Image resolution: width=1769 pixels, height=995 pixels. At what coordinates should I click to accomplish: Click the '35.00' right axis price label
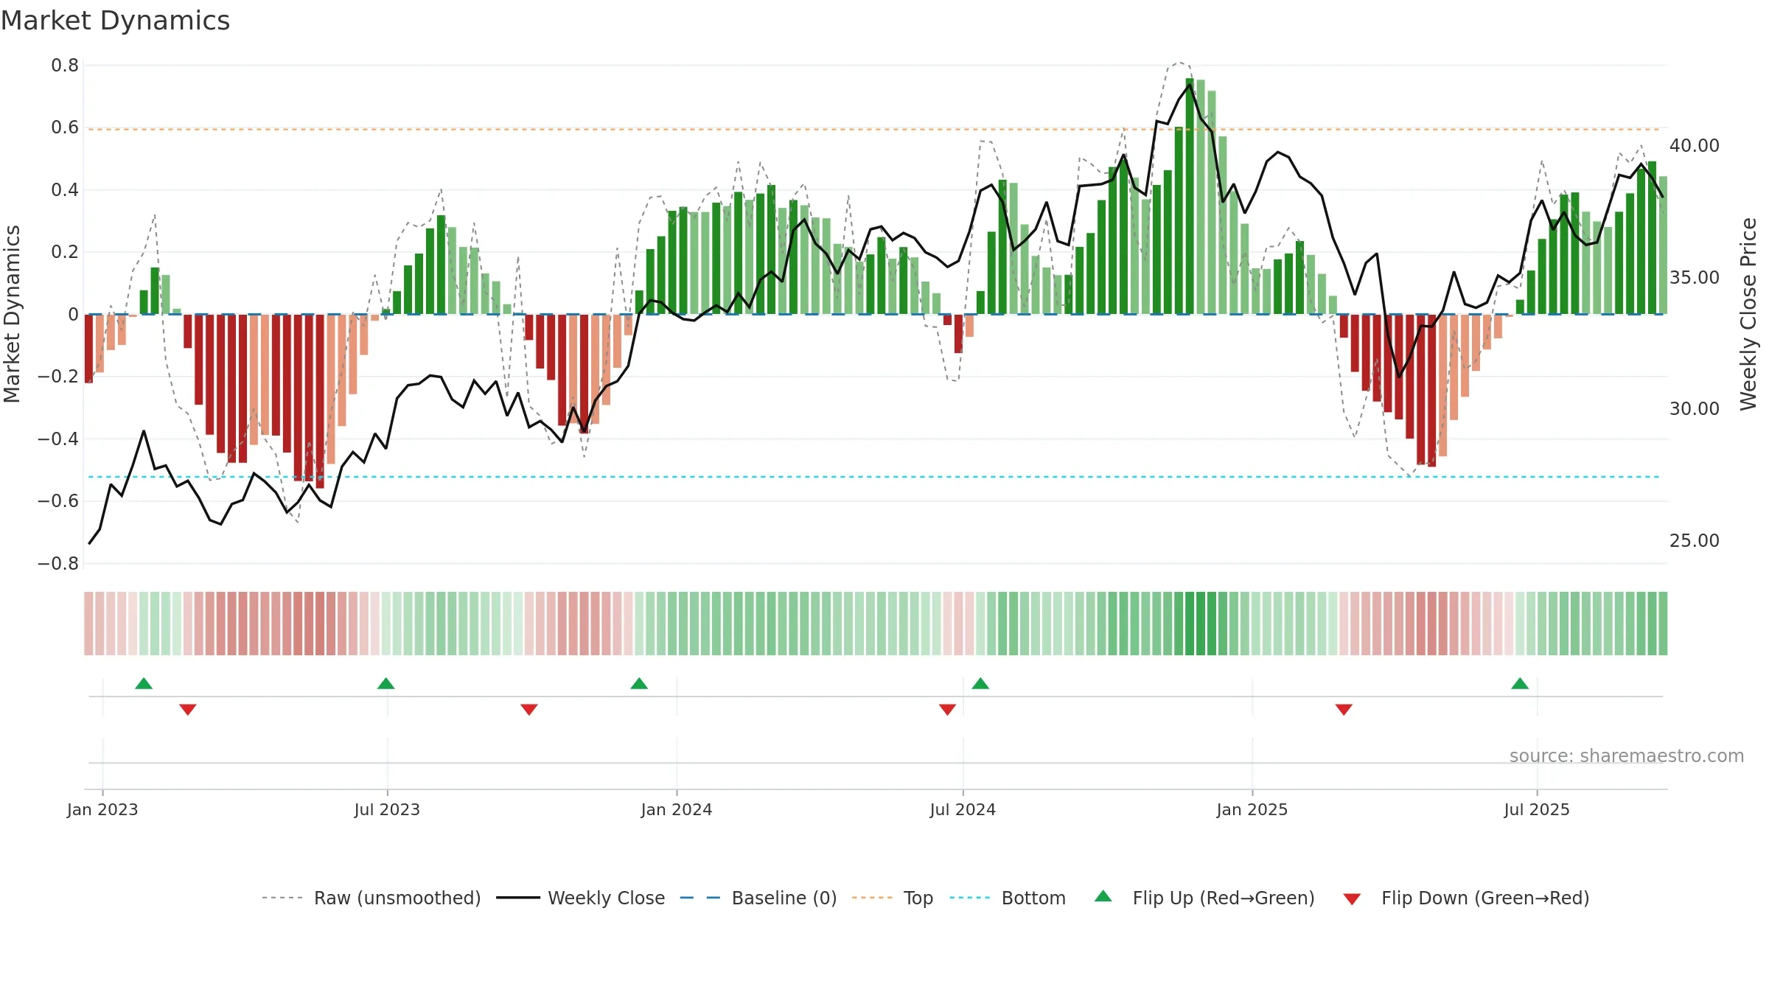pos(1695,278)
